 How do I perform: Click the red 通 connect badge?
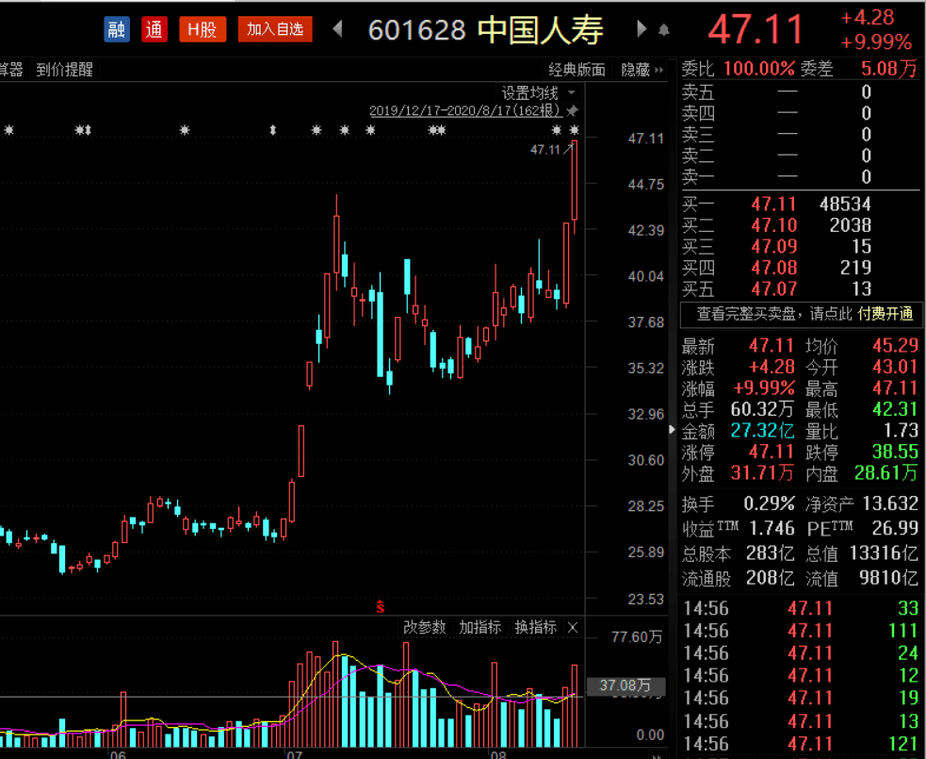[154, 29]
